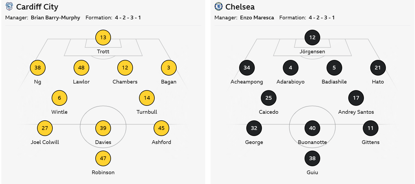
Task: Select Caicedo's number 25 player marker
Action: pyautogui.click(x=269, y=98)
